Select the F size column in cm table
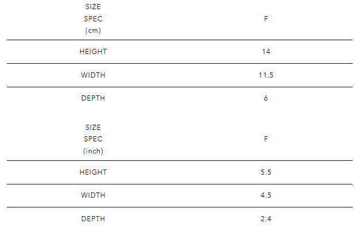Viewport: 363px width, 231px height. [266, 18]
